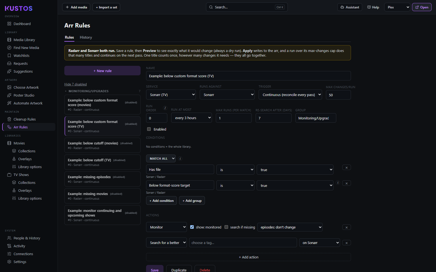The image size is (436, 272).
Task: Remove the Monitor action
Action: click(346, 227)
